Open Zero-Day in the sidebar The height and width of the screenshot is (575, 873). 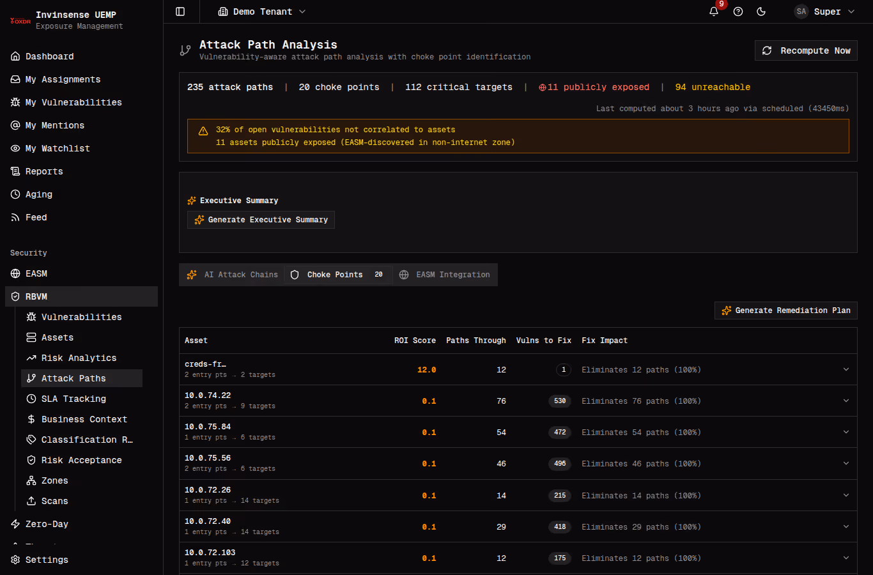click(81, 524)
